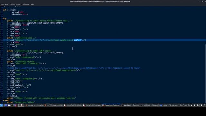
Task: Click the 'mail from: <'@team.pl>' line
Action: coord(27,64)
